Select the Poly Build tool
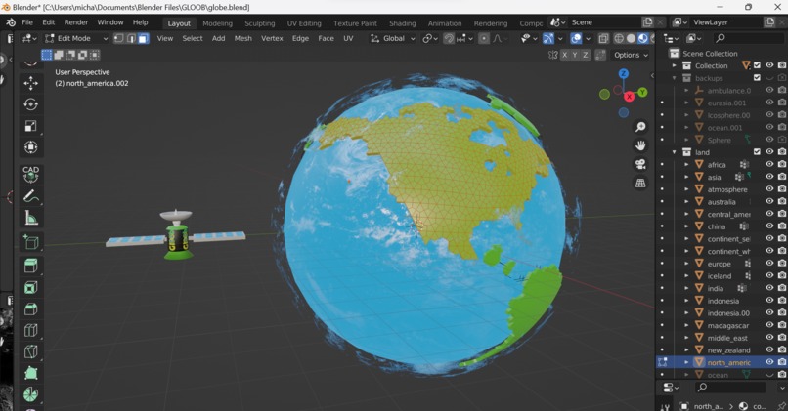 coord(30,373)
